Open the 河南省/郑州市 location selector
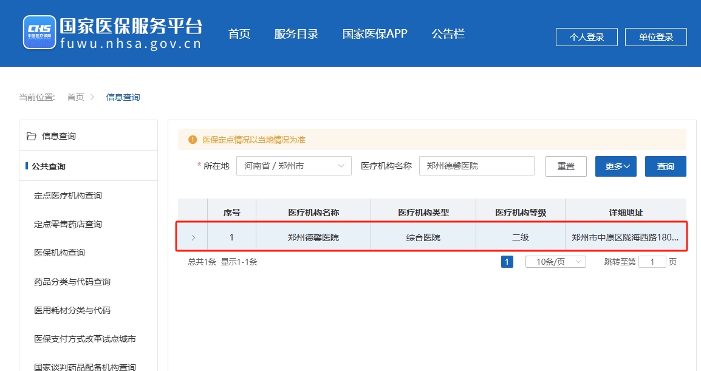This screenshot has width=701, height=371. (x=293, y=165)
